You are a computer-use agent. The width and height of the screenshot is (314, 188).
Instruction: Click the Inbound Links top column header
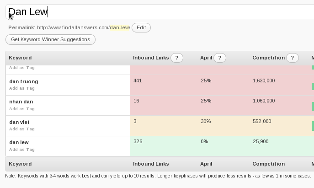click(151, 58)
